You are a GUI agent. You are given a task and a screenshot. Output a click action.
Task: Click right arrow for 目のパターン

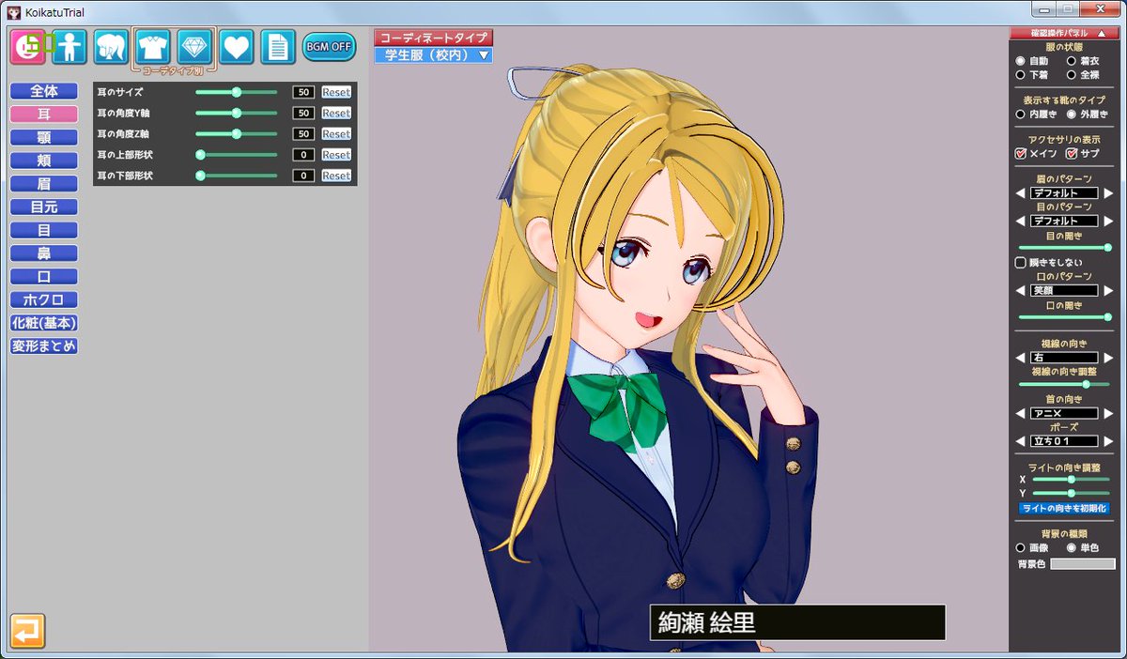click(1108, 221)
